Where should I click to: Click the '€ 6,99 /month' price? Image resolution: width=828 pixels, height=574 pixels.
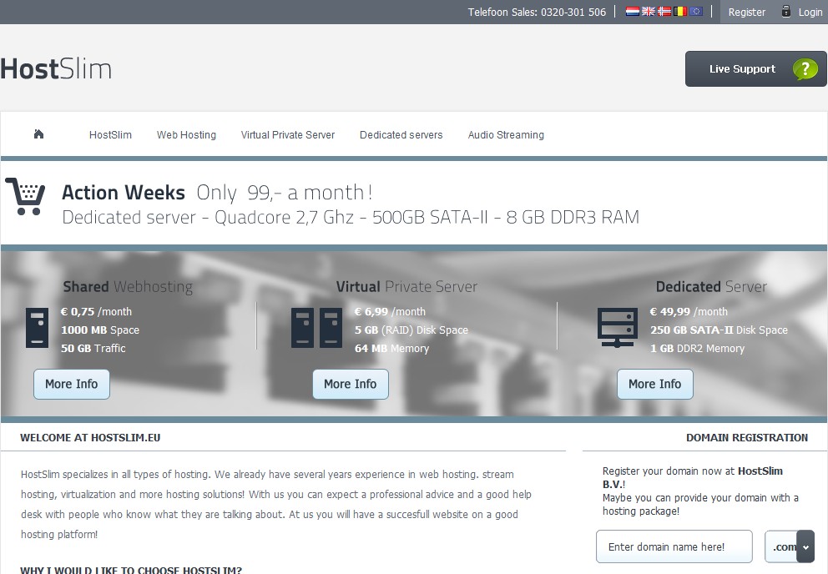pyautogui.click(x=390, y=311)
